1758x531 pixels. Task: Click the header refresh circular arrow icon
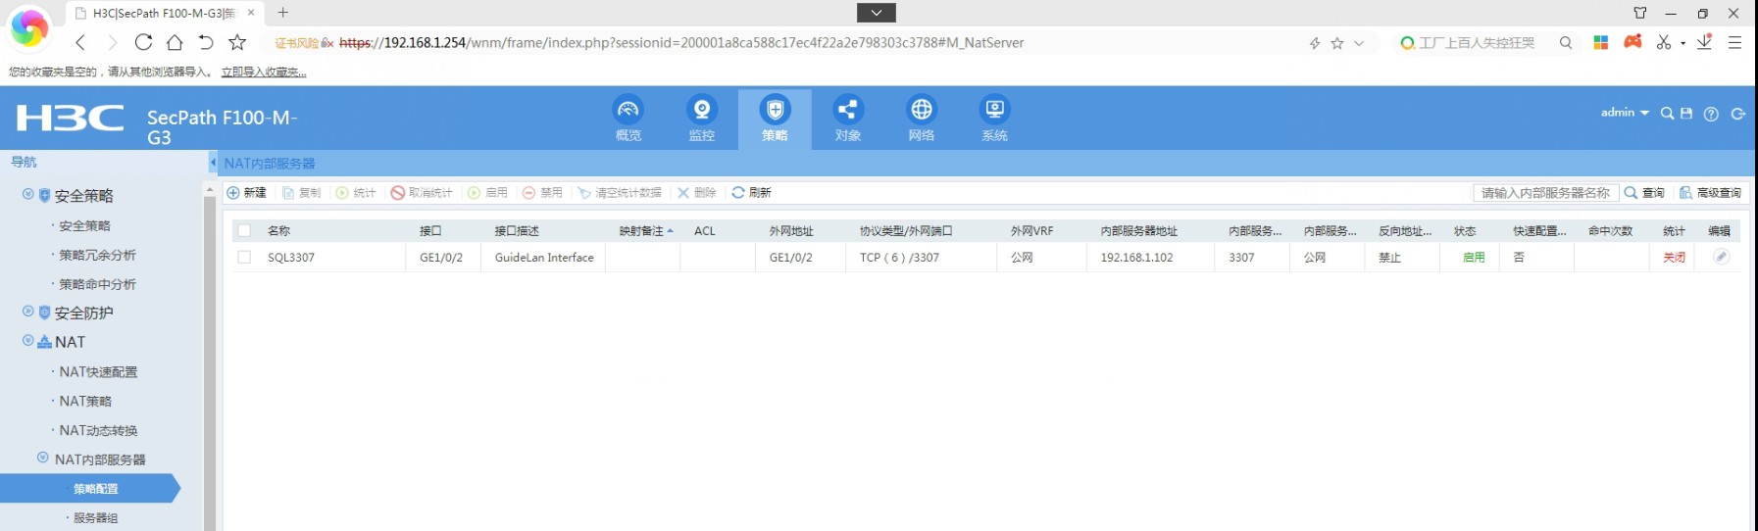point(1738,114)
